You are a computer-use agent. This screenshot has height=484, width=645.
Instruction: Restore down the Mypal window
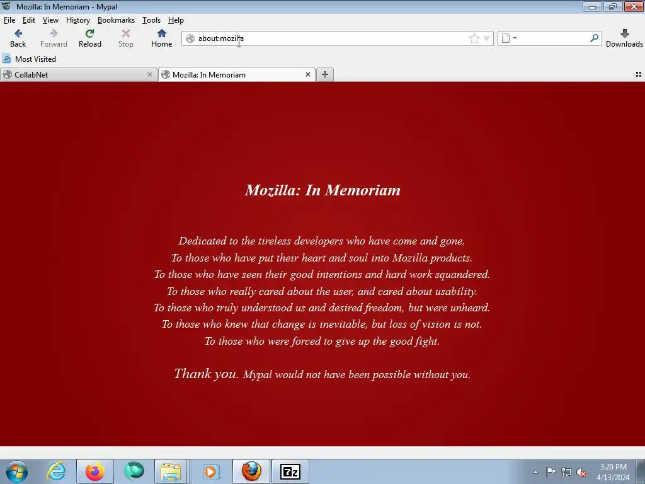tap(612, 6)
